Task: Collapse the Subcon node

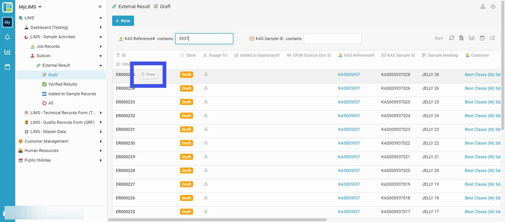Action: click(100, 56)
